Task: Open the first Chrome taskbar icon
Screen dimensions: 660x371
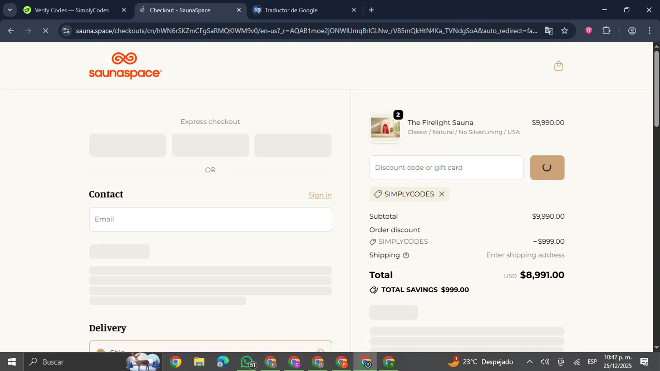Action: coord(176,362)
